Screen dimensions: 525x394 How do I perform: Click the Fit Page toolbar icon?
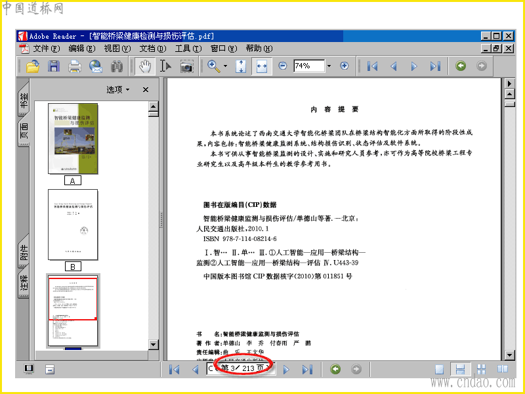click(241, 66)
